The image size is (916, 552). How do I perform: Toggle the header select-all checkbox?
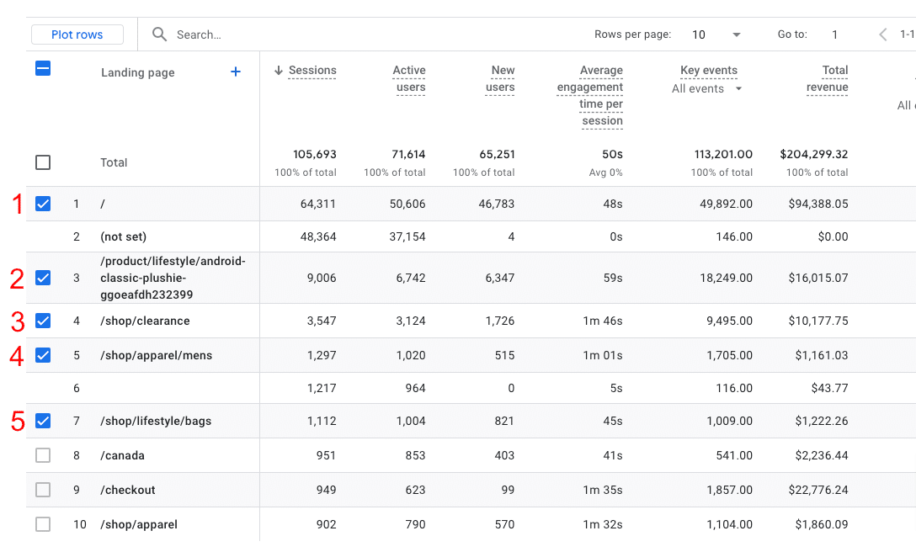point(43,69)
